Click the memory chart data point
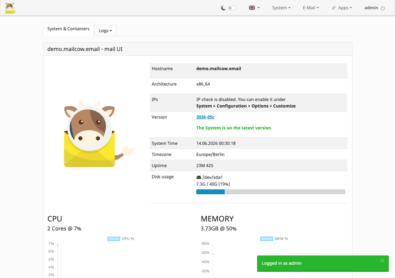The image size is (395, 278). coord(213,254)
